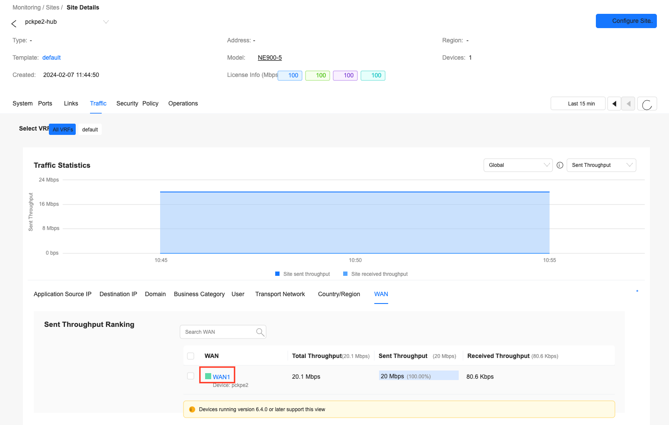Screen dimensions: 669x425
Task: Switch to the Business Category tab
Action: pyautogui.click(x=199, y=294)
